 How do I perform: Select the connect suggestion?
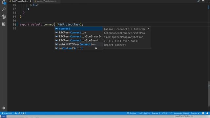(79, 29)
